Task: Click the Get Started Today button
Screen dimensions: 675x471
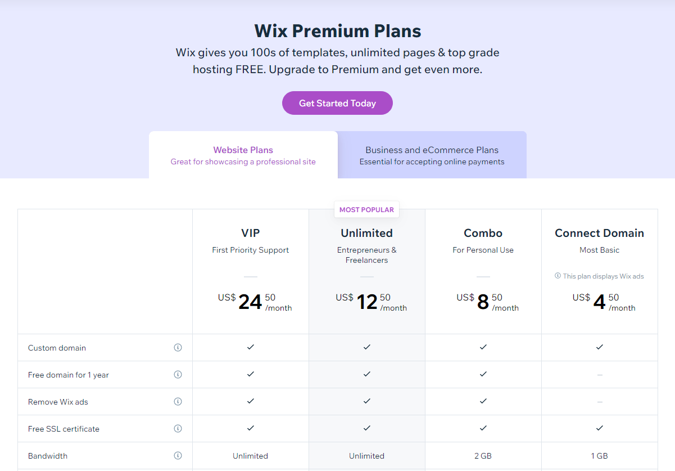Action: [x=337, y=103]
